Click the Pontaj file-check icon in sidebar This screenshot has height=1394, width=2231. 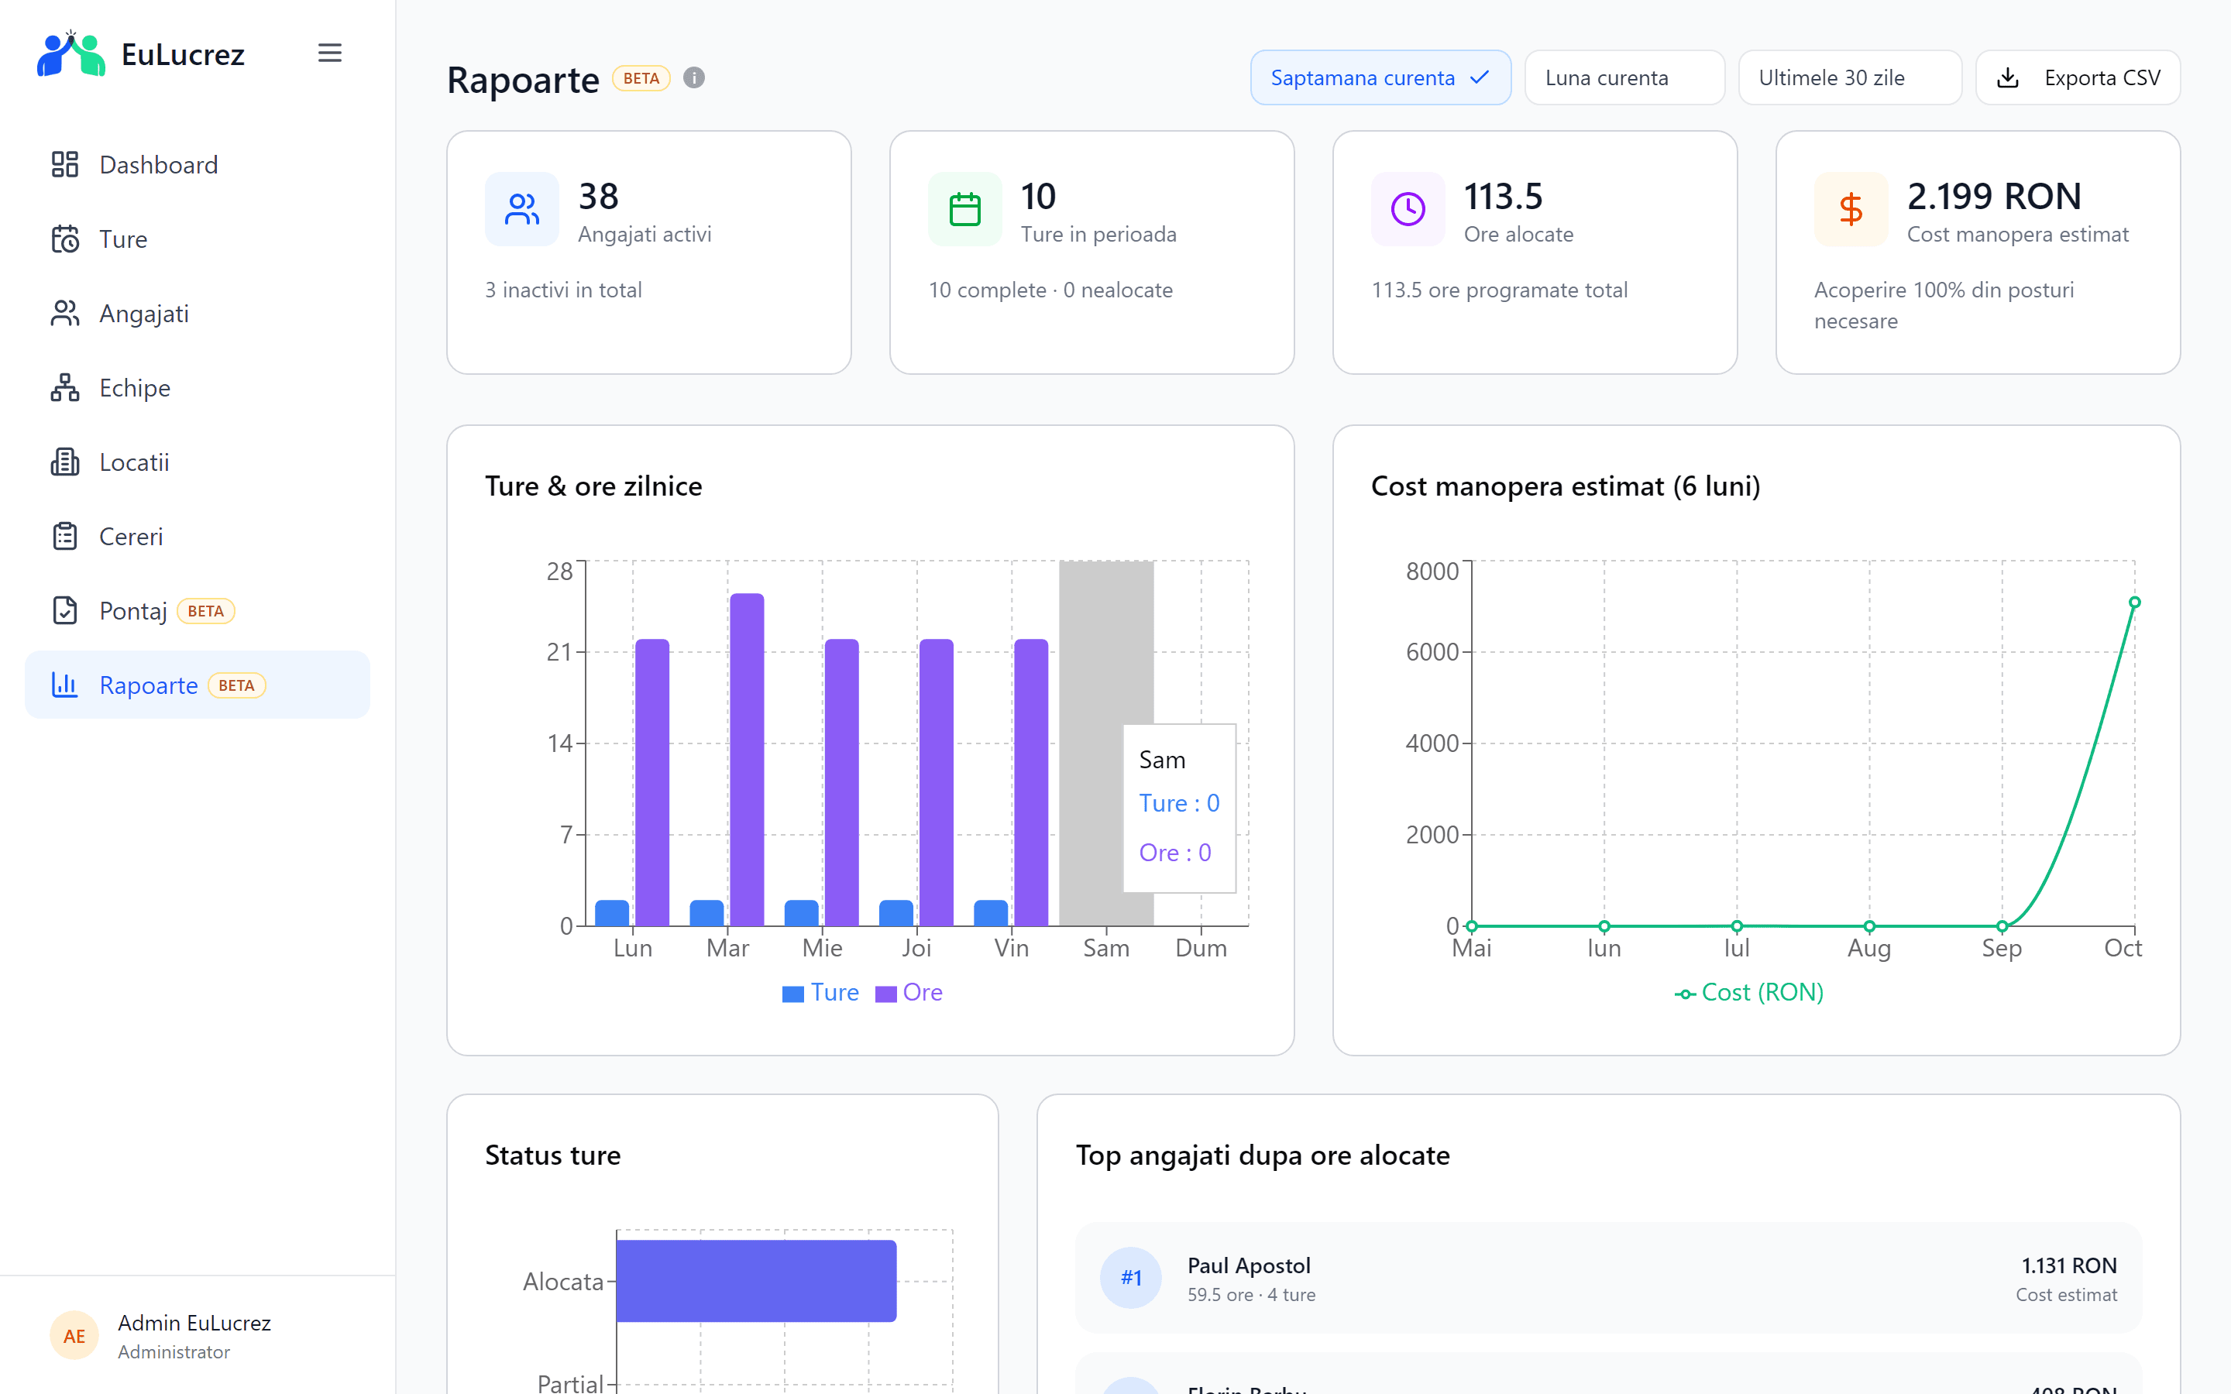[64, 610]
